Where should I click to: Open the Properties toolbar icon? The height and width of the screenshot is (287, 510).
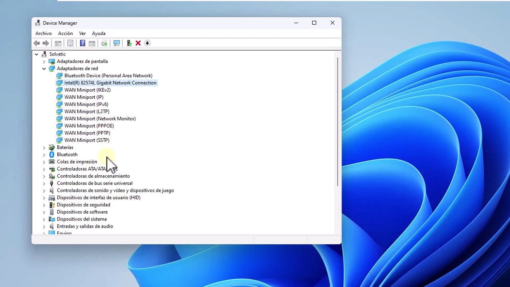(70, 43)
